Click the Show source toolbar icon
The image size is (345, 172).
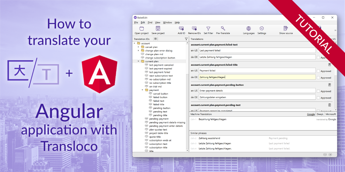pyautogui.click(x=286, y=28)
